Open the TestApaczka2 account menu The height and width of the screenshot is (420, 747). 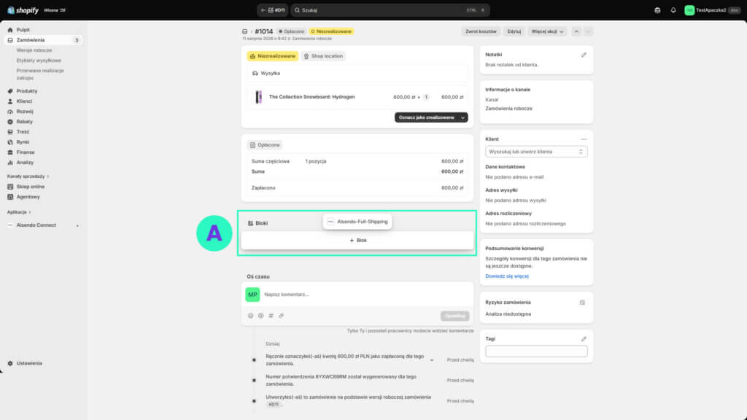pos(712,10)
